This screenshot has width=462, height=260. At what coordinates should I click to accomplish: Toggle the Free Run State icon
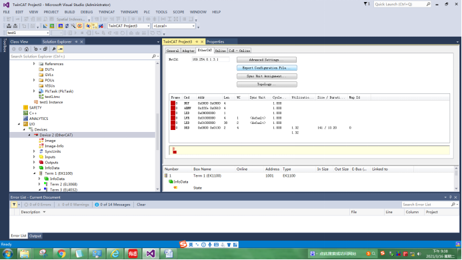click(x=79, y=26)
